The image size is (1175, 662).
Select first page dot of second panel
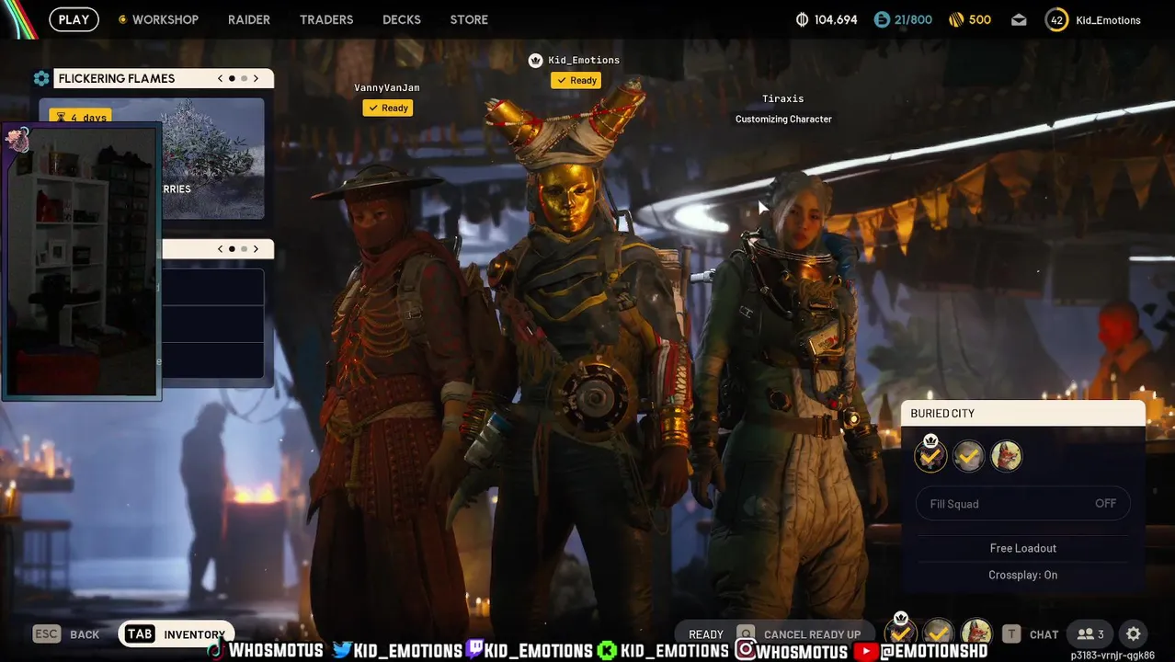click(x=232, y=248)
